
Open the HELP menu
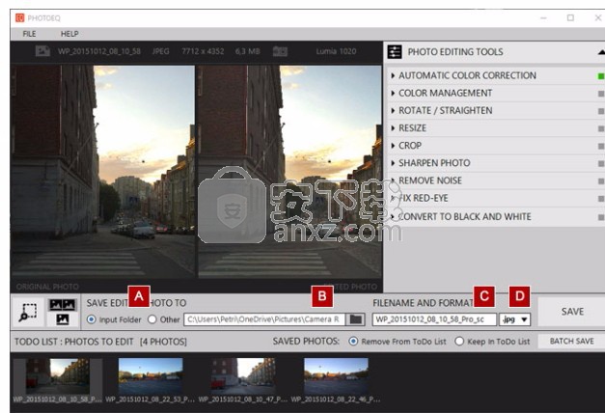69,34
